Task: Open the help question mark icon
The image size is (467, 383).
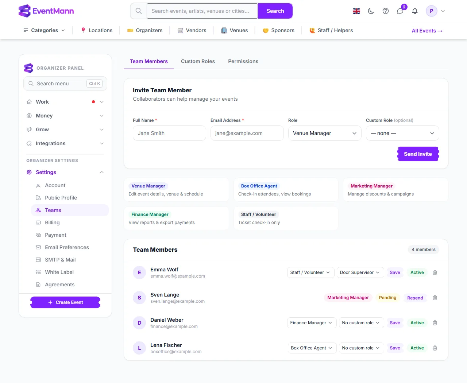Action: click(x=386, y=11)
